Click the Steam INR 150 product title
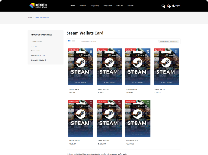The image size is (208, 155). [103, 89]
